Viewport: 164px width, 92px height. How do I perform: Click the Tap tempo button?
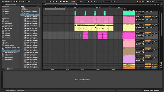(3, 2)
